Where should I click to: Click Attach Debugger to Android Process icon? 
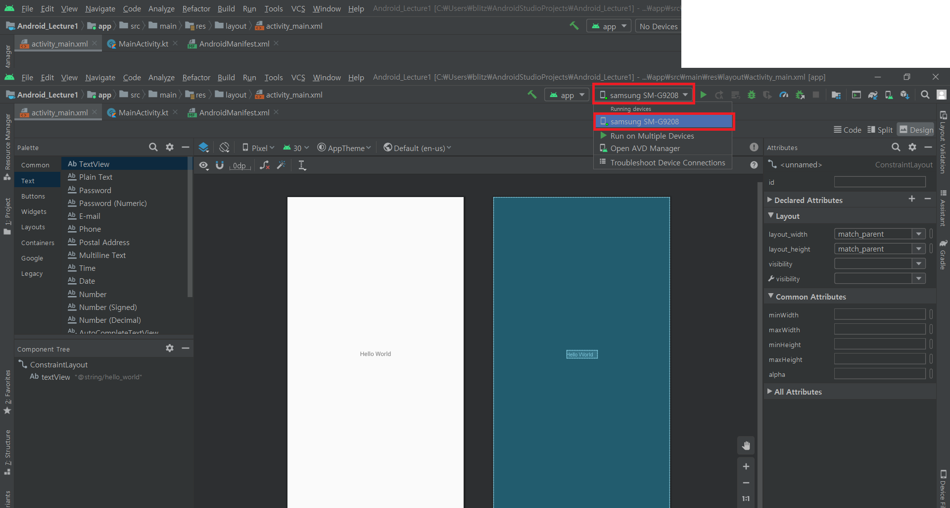(x=800, y=95)
